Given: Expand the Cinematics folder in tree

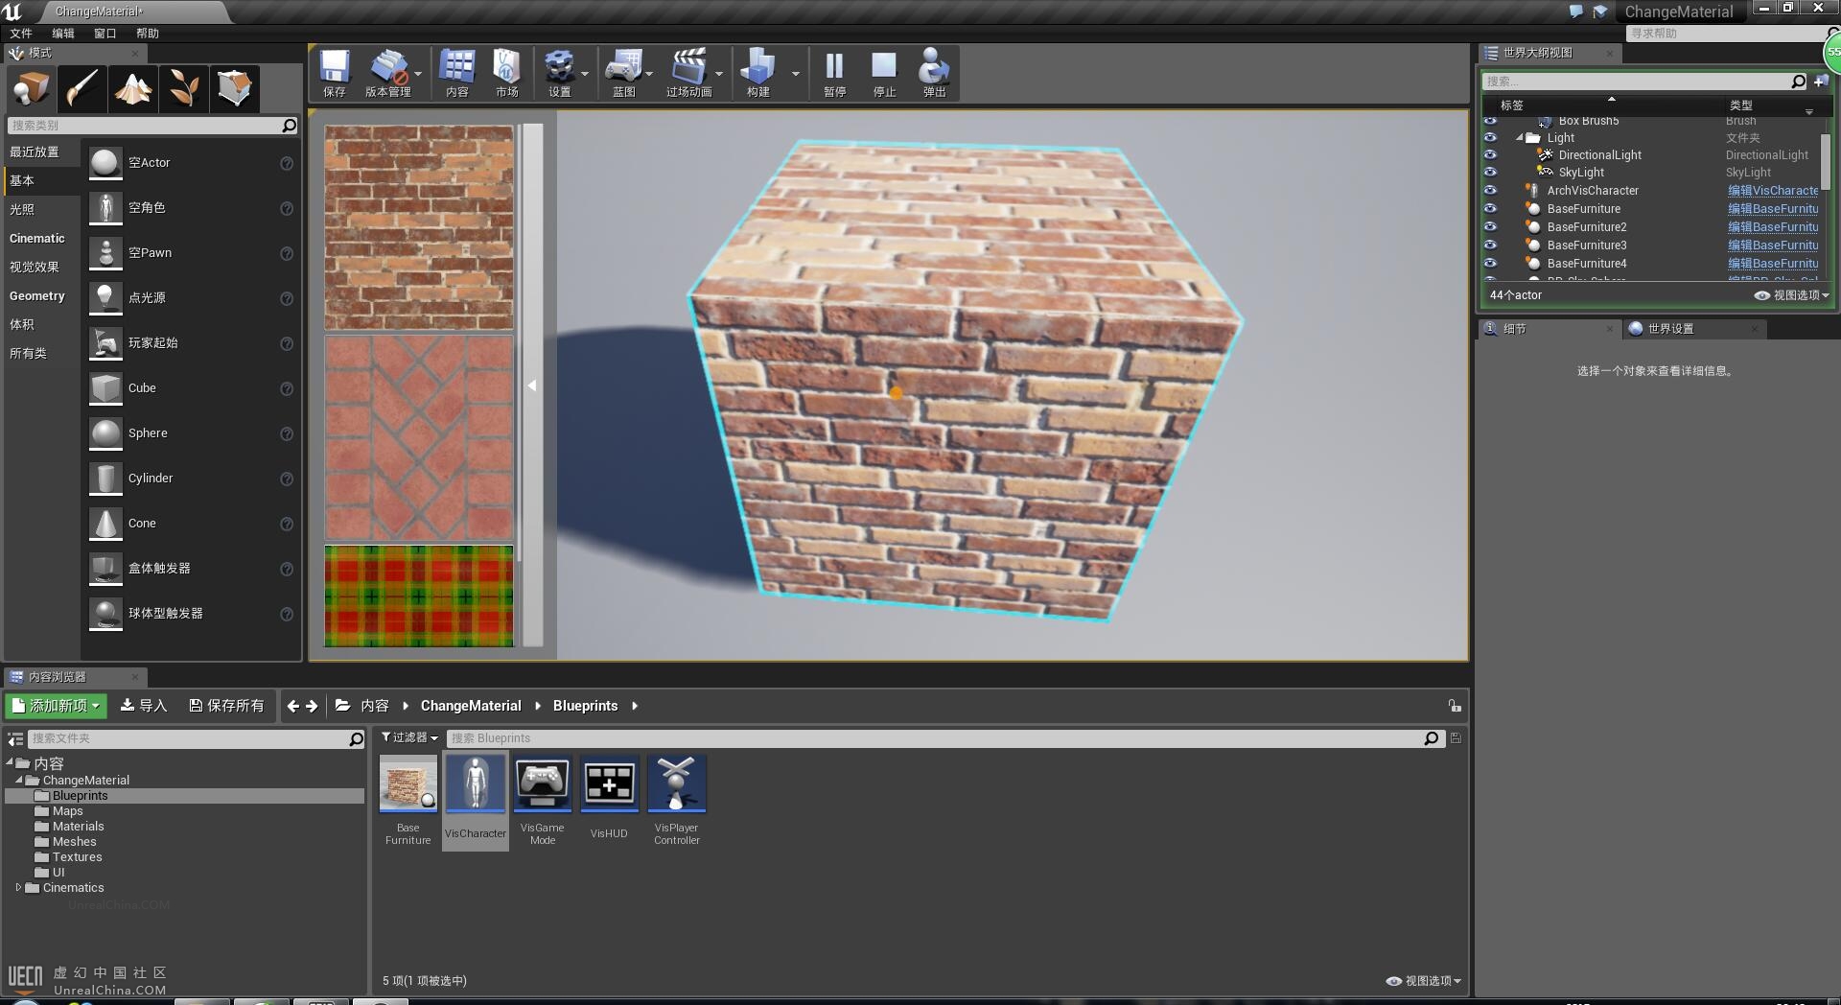Looking at the screenshot, I should click(18, 888).
